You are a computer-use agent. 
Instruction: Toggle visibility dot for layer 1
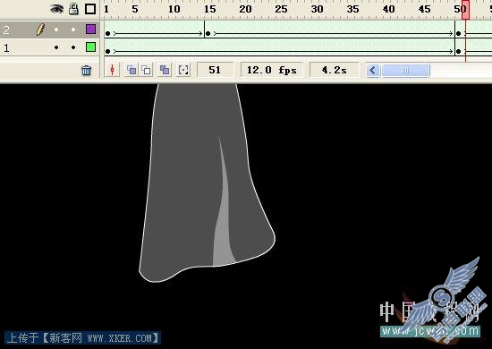[x=56, y=47]
